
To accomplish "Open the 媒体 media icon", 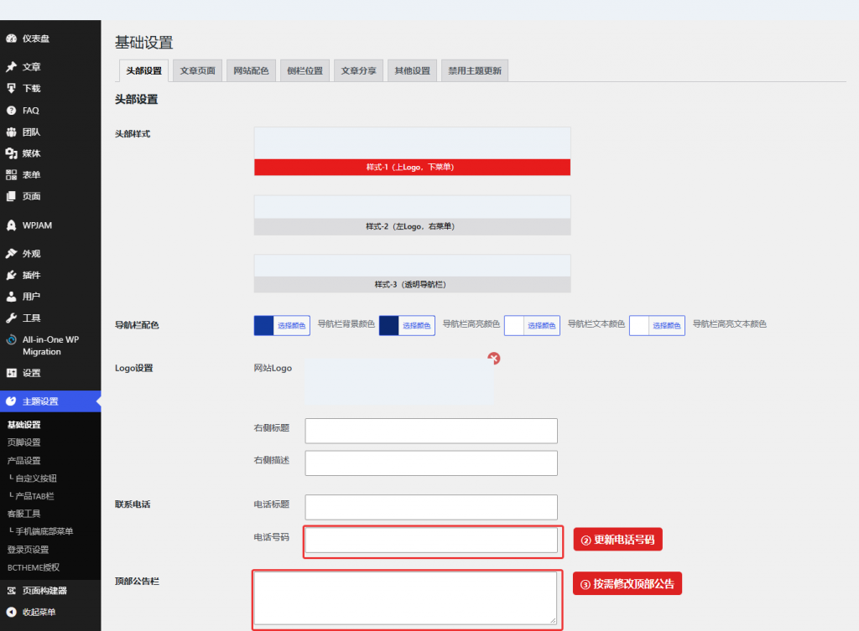I will tap(11, 153).
